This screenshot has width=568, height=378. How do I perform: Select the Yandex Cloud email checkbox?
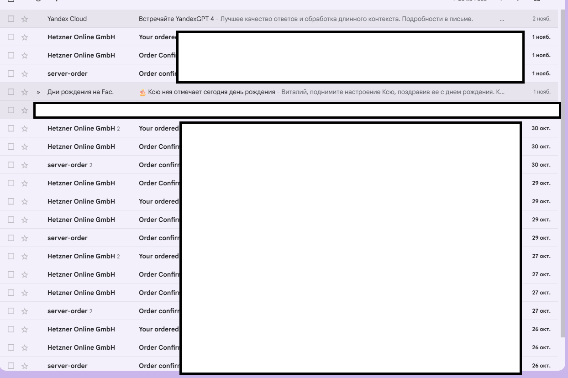11,19
